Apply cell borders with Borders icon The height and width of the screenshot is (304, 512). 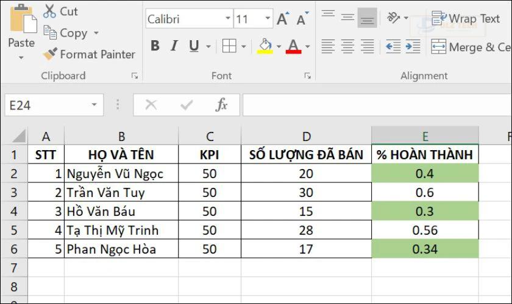point(229,46)
